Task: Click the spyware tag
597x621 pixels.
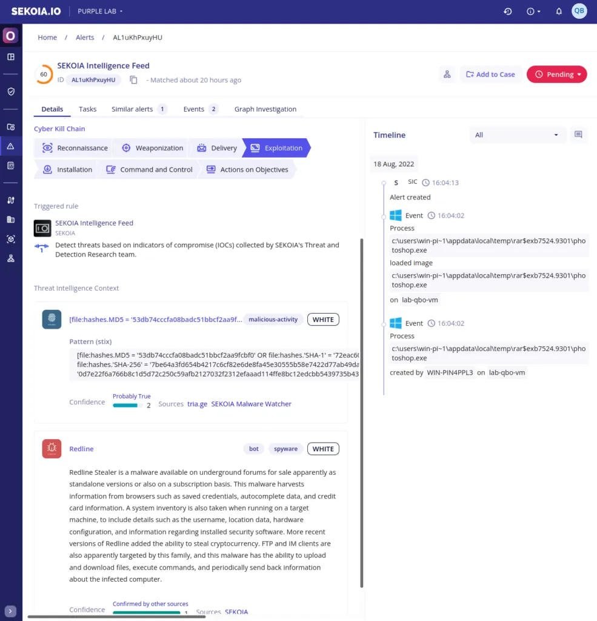Action: 286,449
